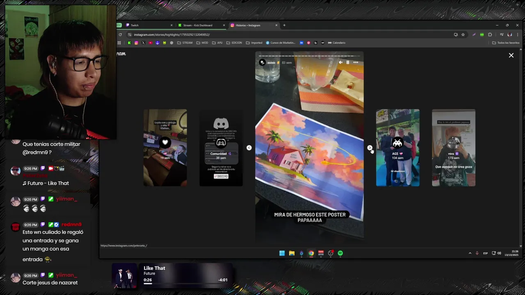Open the volume tray control

point(499,253)
